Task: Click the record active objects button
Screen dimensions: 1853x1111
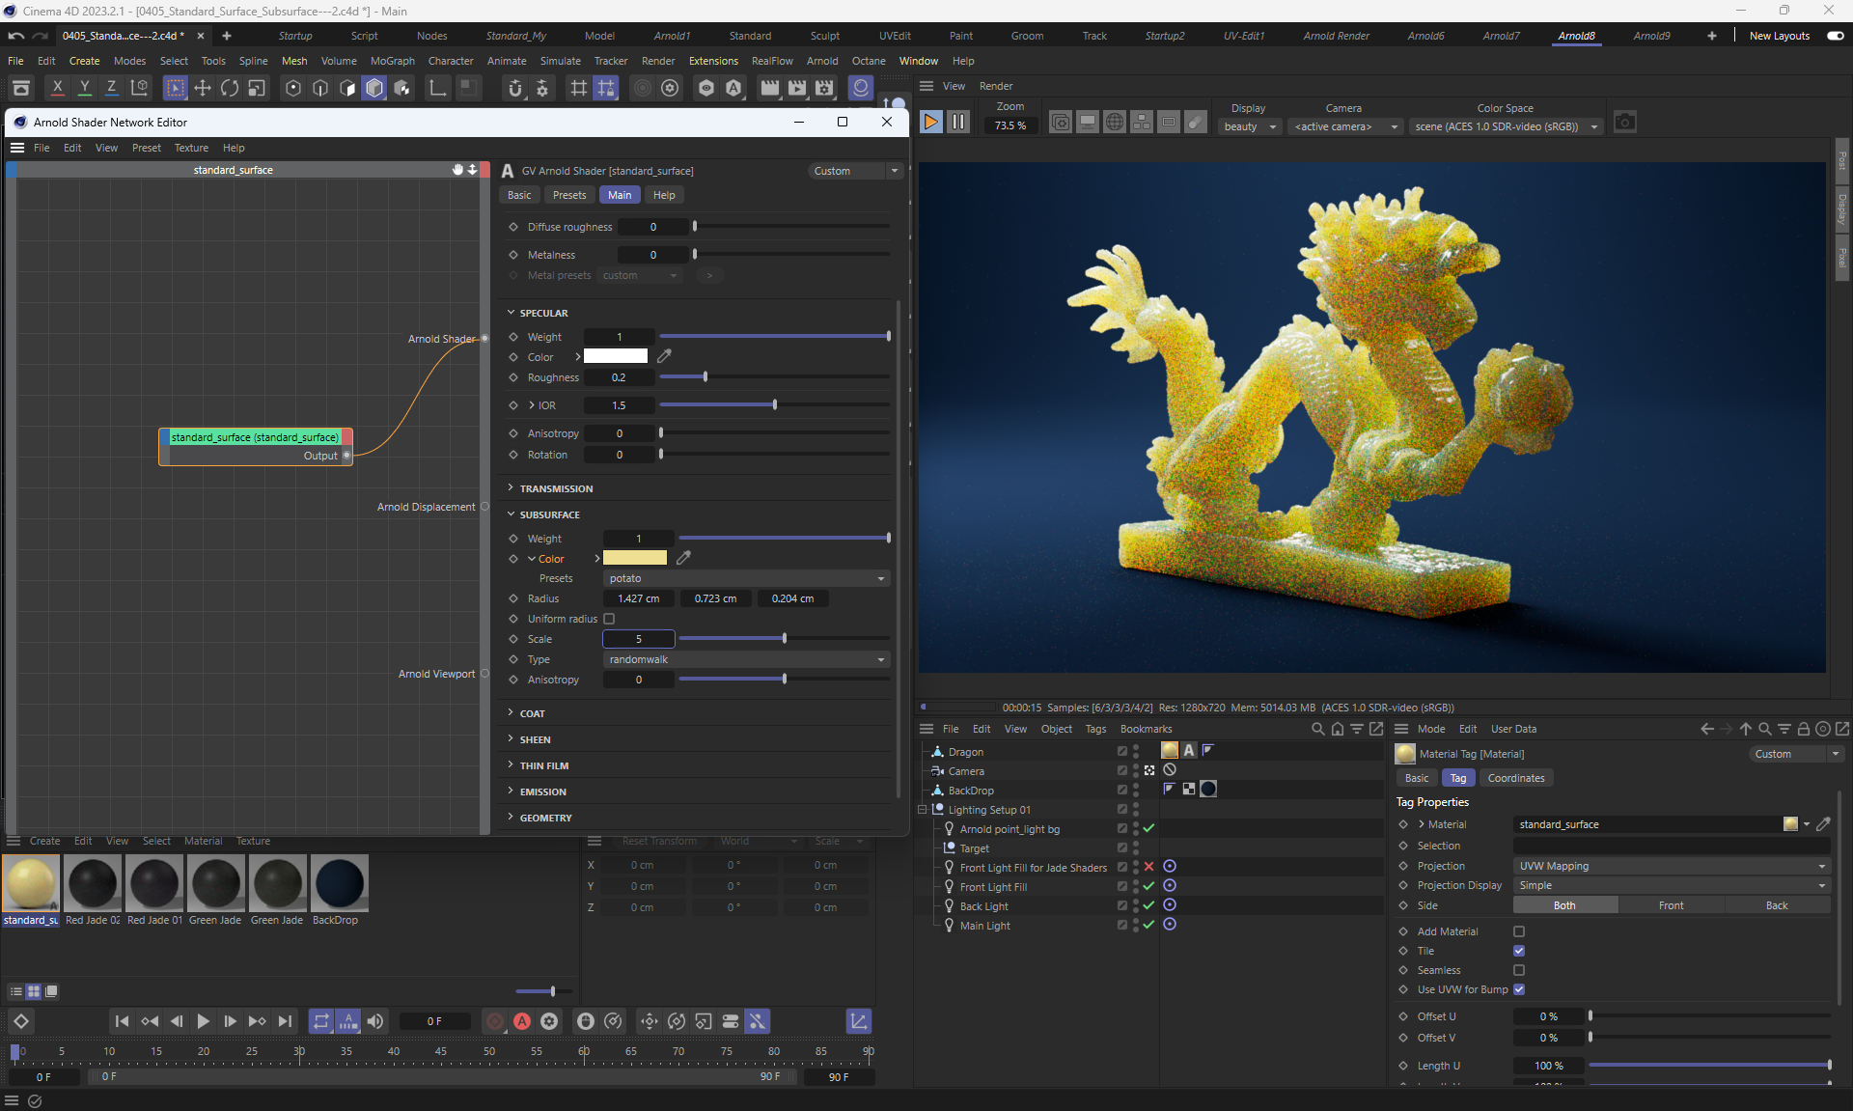Action: [495, 1021]
